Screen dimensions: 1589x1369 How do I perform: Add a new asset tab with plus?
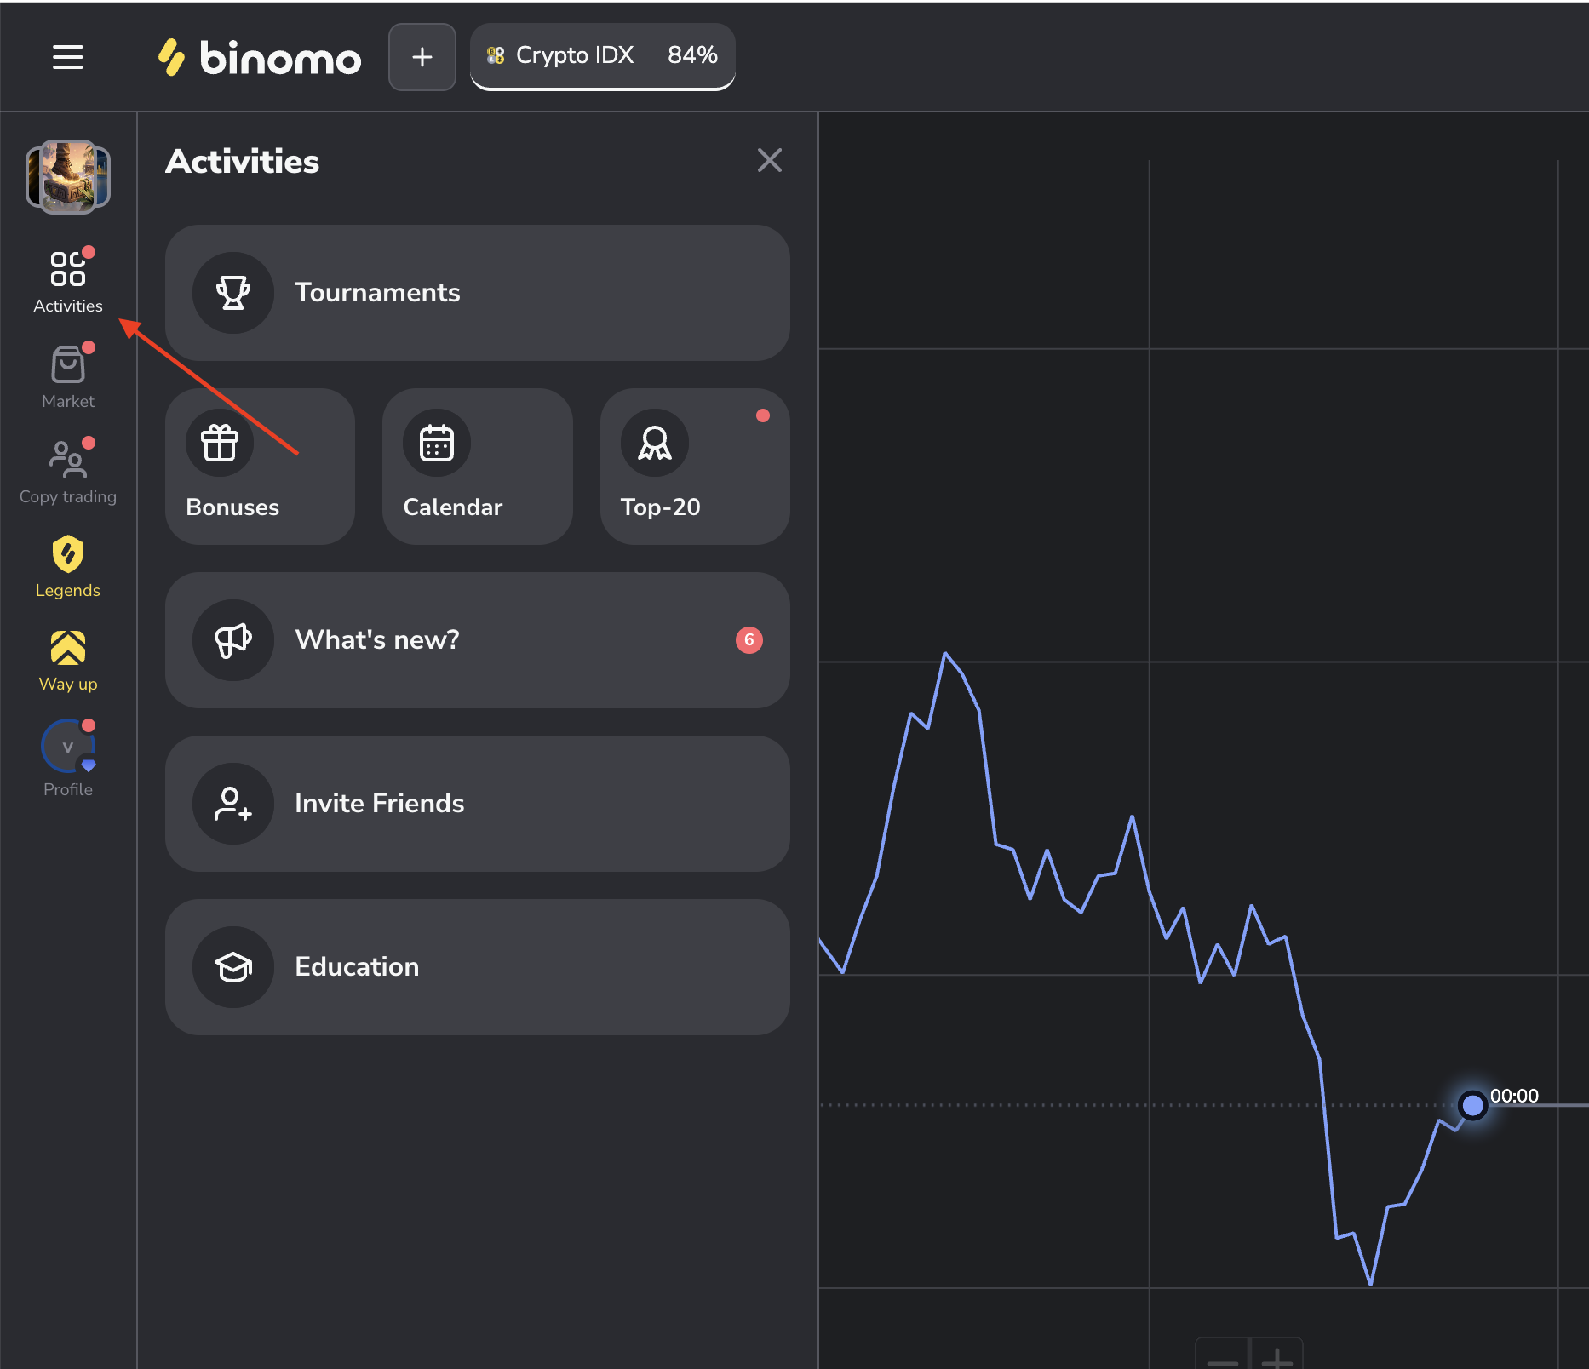(422, 57)
